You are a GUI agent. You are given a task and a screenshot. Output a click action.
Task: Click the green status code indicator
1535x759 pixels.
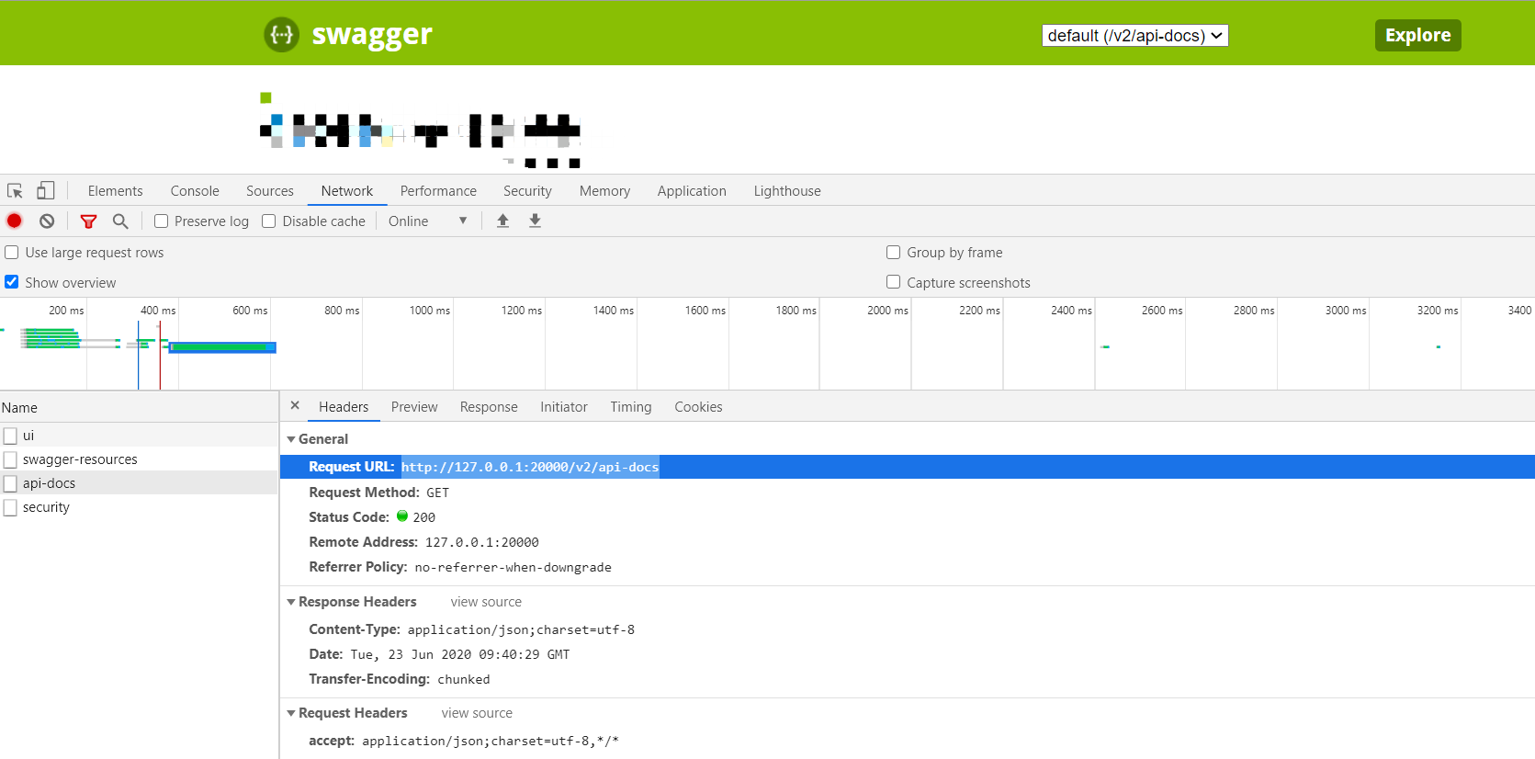401,516
